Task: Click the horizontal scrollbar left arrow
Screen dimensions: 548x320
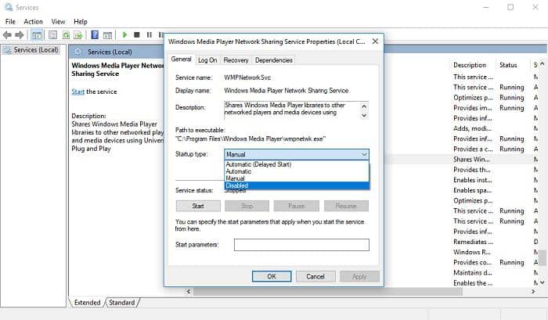Action: [x=189, y=291]
